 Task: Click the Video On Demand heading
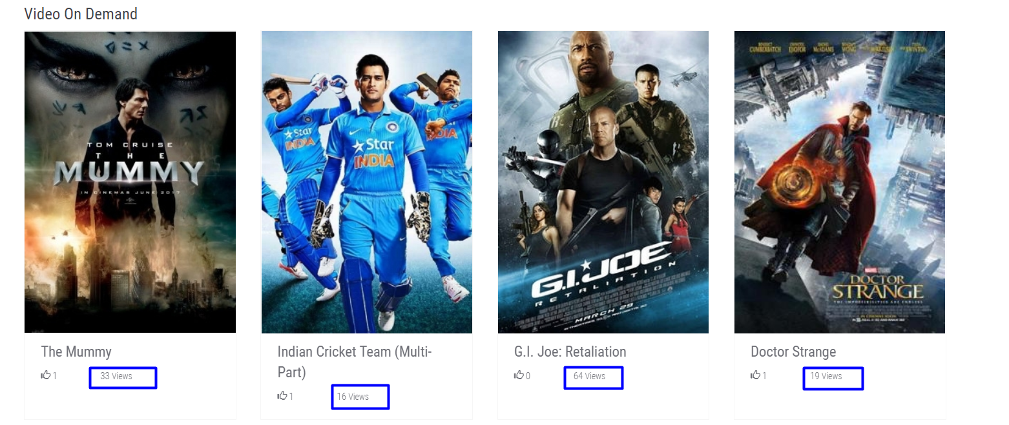click(81, 14)
